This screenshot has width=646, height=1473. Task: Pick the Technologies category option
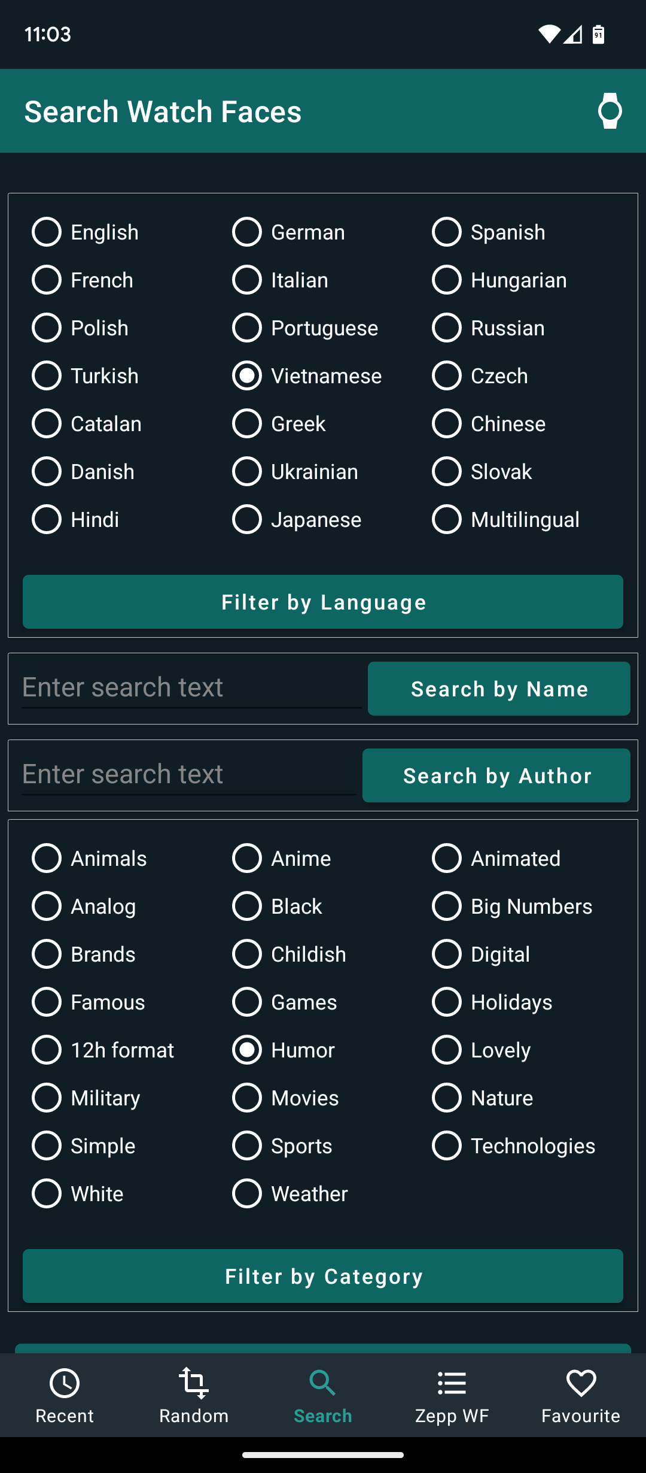click(x=447, y=1146)
